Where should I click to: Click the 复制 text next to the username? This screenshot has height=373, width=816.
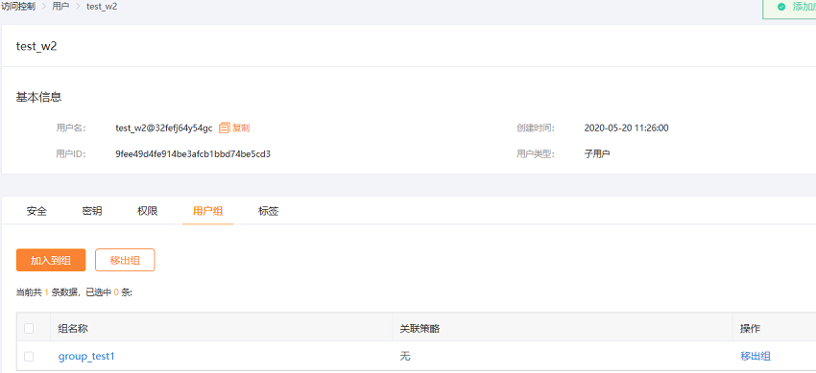[241, 128]
